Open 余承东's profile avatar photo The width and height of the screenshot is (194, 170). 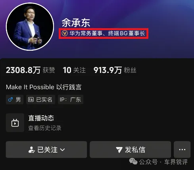[x=30, y=27]
